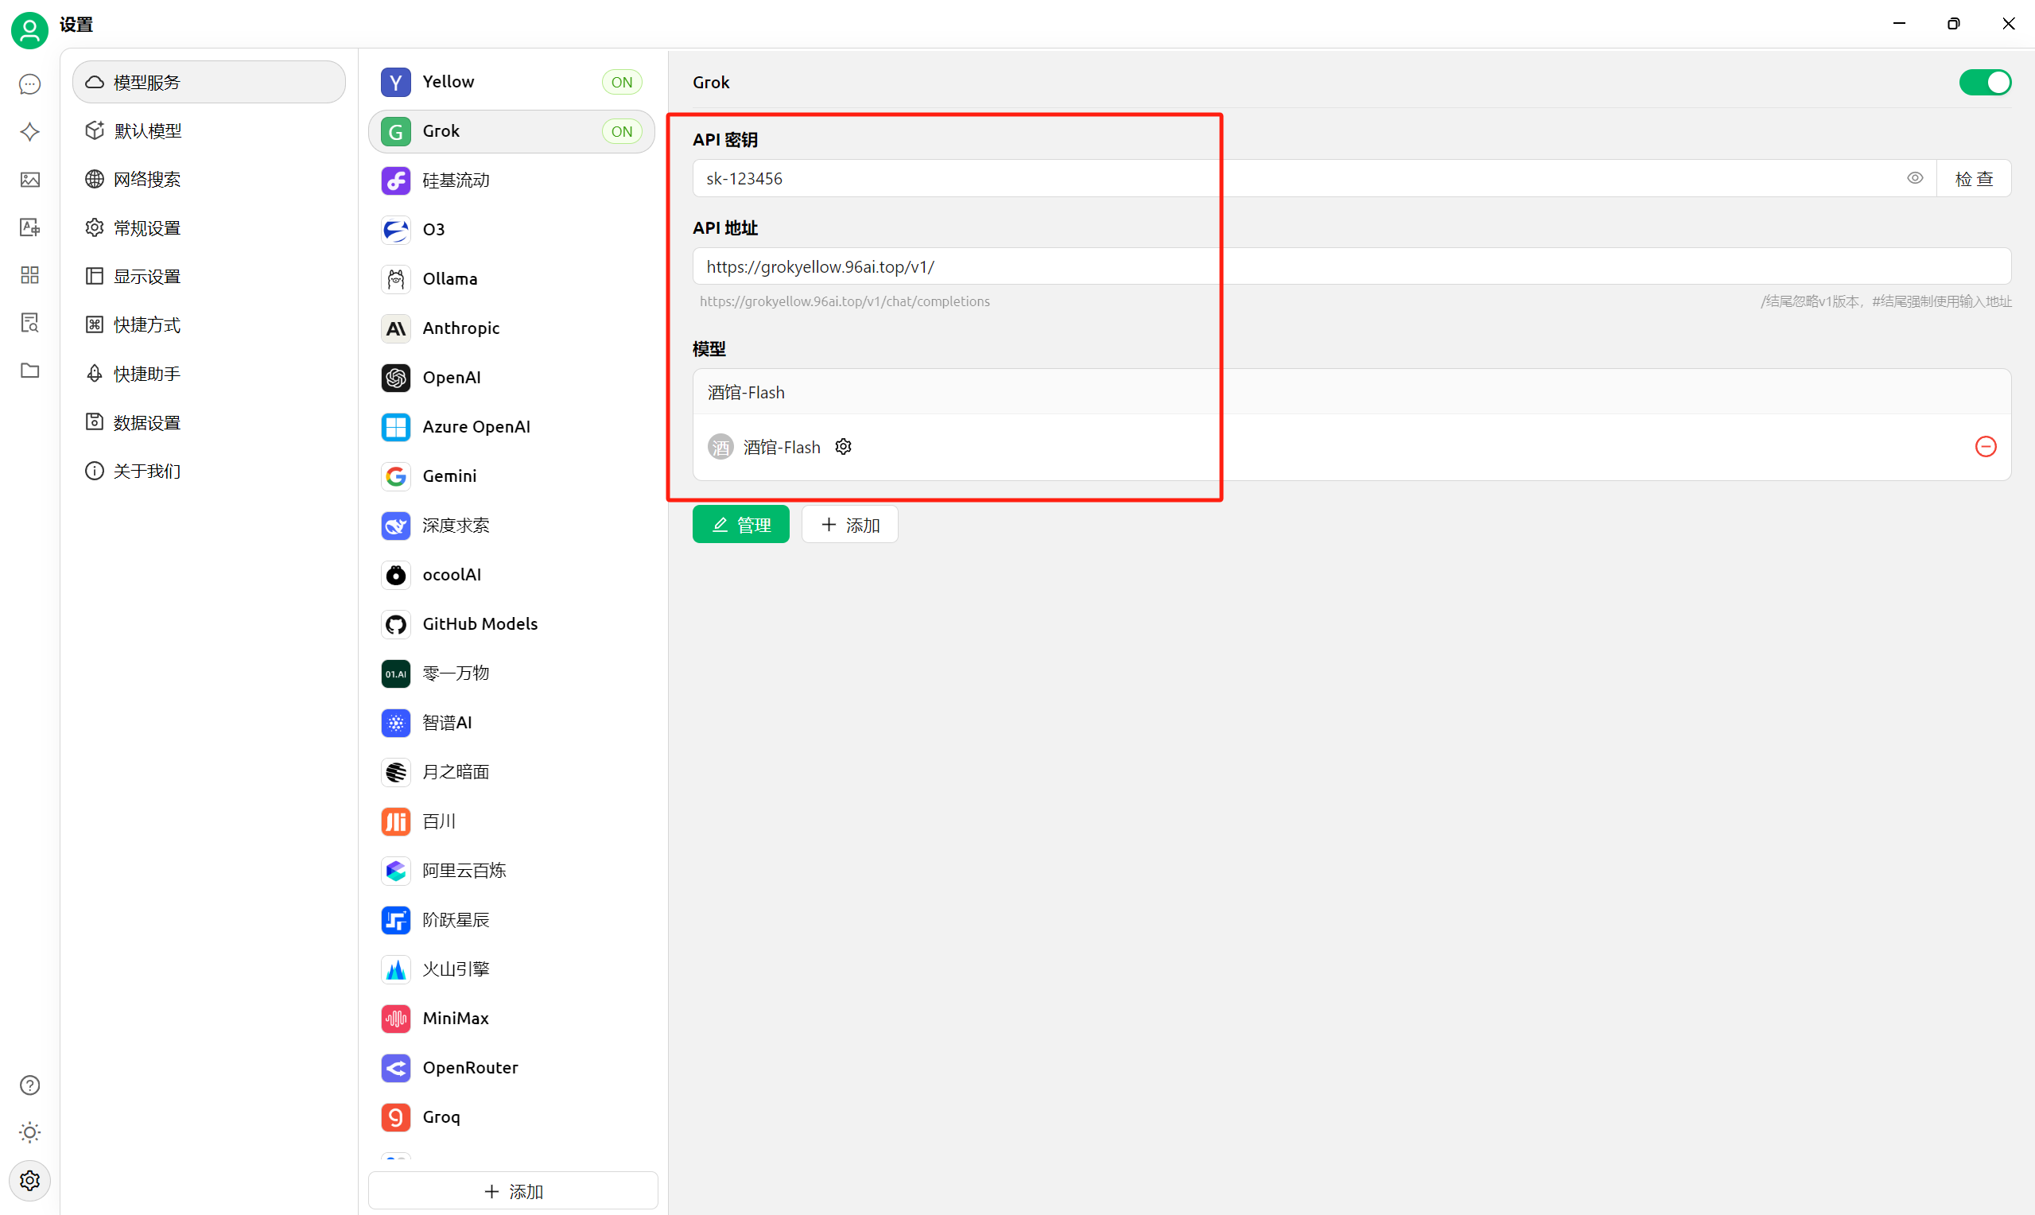Image resolution: width=2035 pixels, height=1215 pixels.
Task: Click the green user avatar icon
Action: point(29,29)
